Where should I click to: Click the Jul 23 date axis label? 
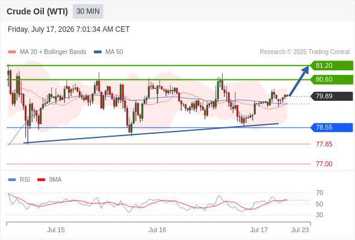click(x=300, y=230)
